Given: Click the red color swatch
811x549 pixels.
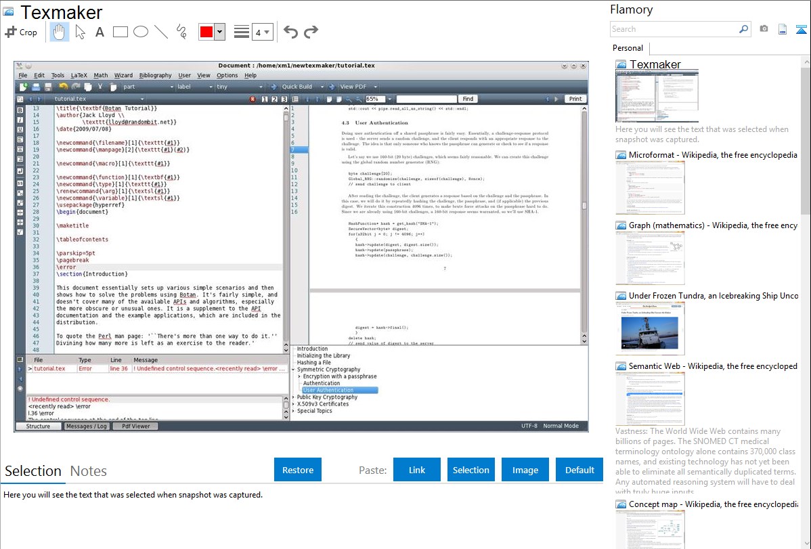Looking at the screenshot, I should pyautogui.click(x=206, y=32).
